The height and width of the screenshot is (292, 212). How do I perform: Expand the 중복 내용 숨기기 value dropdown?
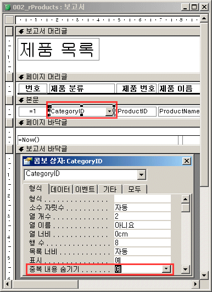tap(166, 269)
